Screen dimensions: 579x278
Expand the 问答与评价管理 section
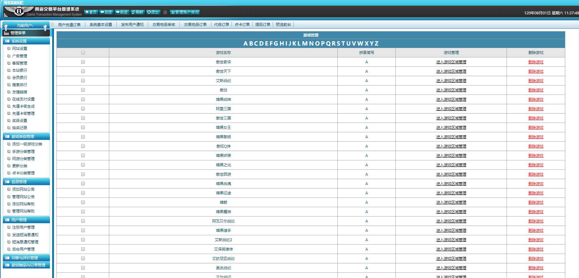(x=26, y=258)
